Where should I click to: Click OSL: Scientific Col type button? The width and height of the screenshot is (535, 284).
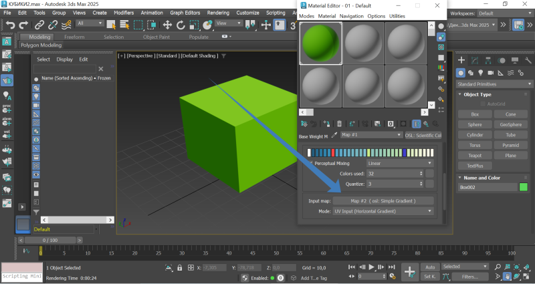(423, 136)
